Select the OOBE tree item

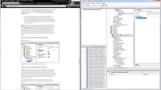(x=116, y=51)
